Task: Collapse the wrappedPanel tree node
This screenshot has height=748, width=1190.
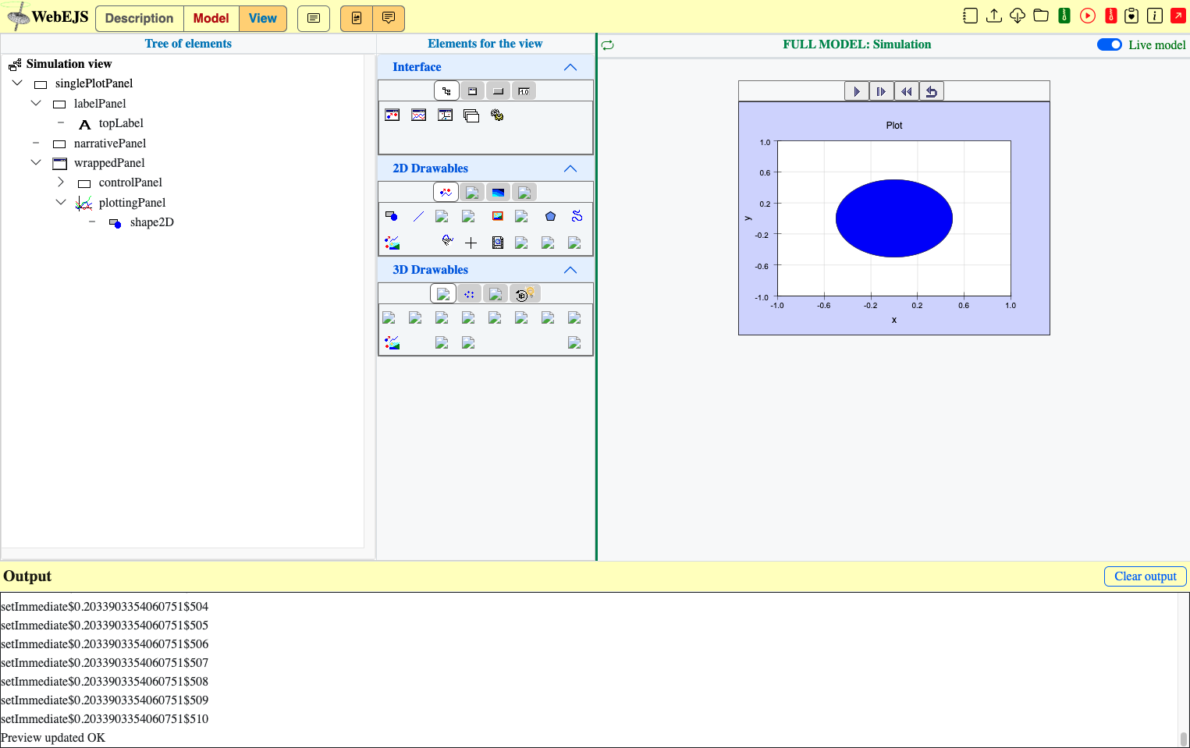Action: pyautogui.click(x=36, y=162)
